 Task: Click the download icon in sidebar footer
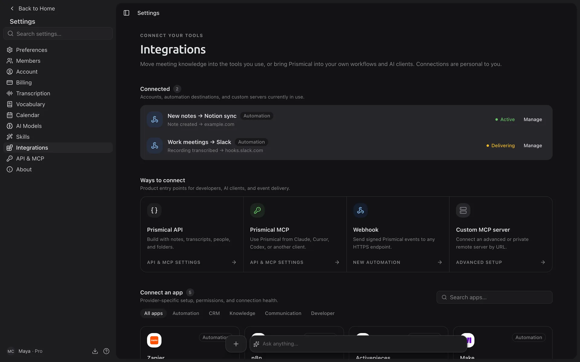coord(95,351)
